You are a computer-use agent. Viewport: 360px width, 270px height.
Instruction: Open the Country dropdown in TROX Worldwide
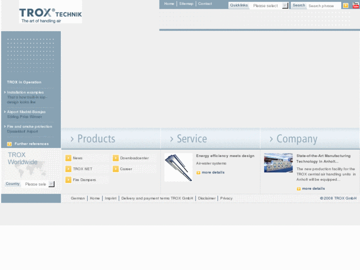click(x=38, y=184)
